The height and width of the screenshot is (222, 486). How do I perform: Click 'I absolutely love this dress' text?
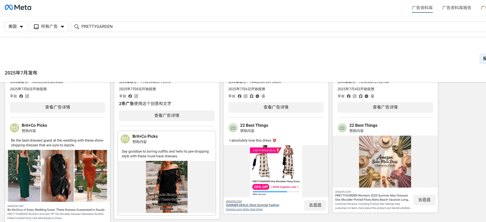(253, 140)
